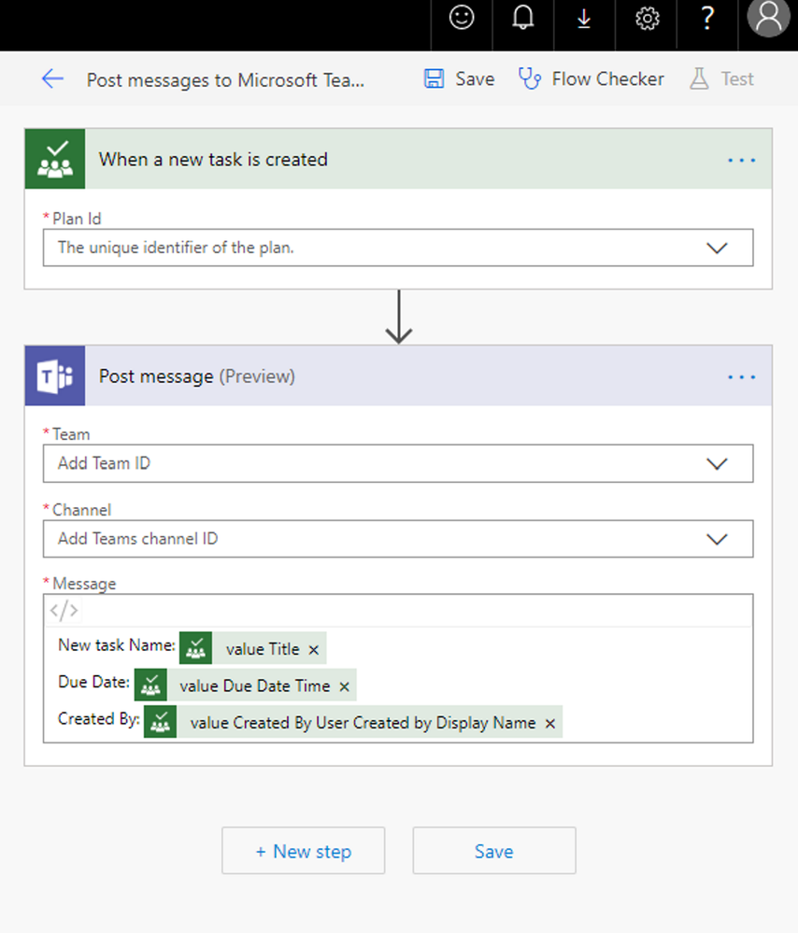The image size is (798, 933).
Task: Click the flow title text
Action: (225, 79)
